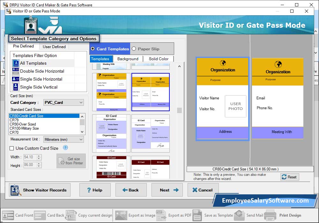Click the Help question mark icon
Screen dimensions: 319x223
(x=89, y=190)
